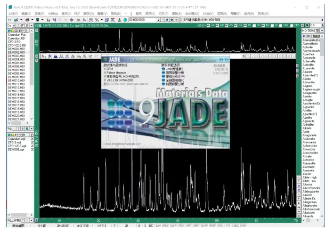
Task: Click the question mark button beside PDF number field
Action: (163, 20)
